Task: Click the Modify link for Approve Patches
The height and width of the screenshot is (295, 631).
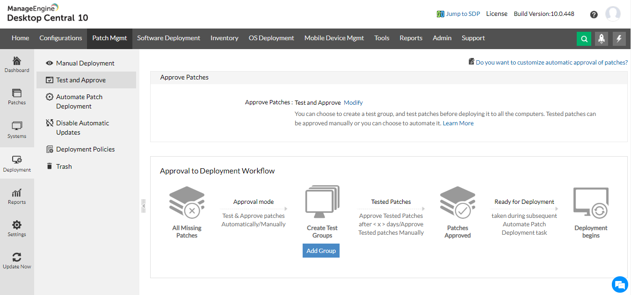Action: click(353, 103)
